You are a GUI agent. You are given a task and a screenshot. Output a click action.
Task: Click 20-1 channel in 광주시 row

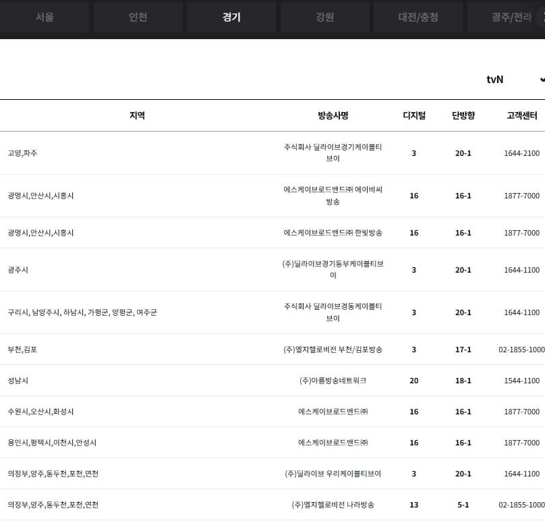click(463, 270)
